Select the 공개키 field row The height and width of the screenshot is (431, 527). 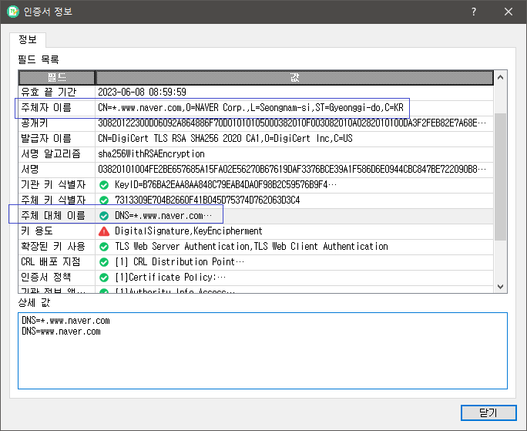point(256,123)
